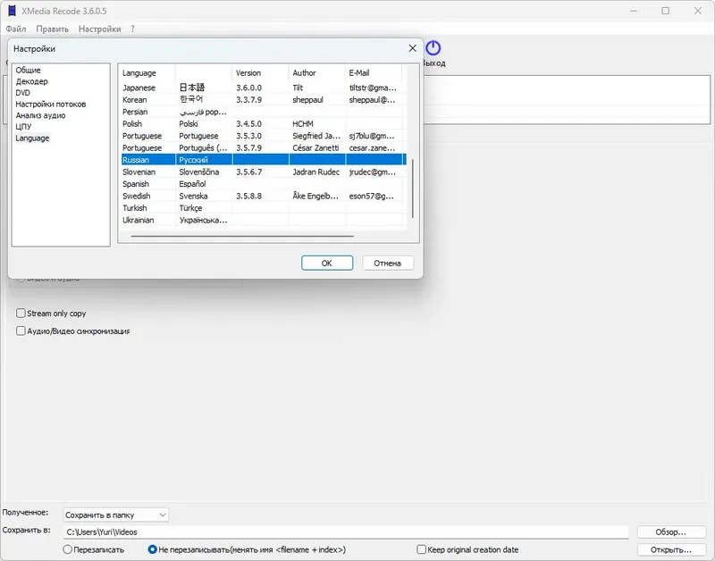Enable the Stream only copy checkbox

[21, 313]
